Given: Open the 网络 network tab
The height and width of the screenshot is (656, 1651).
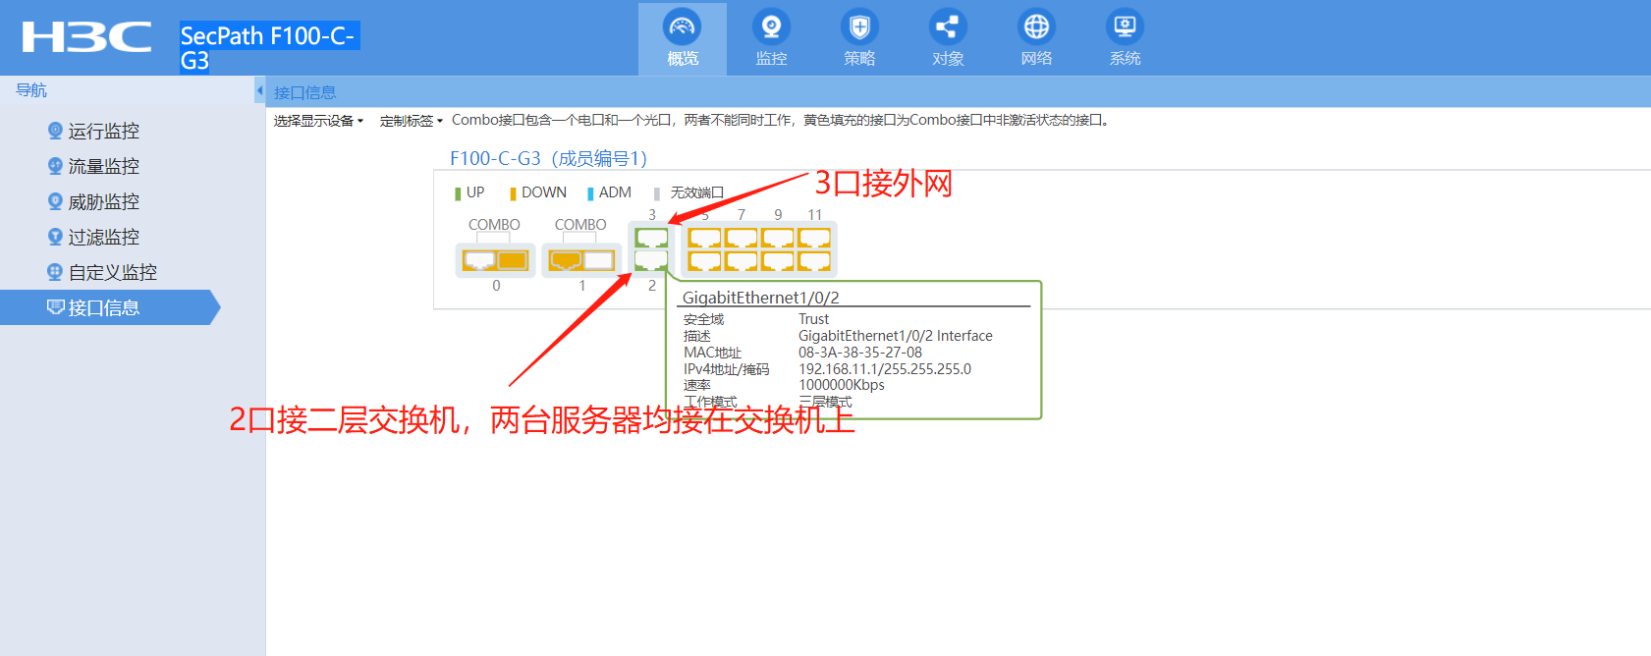Looking at the screenshot, I should (x=1036, y=39).
